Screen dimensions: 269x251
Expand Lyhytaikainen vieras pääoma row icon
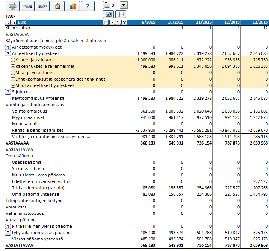(8, 233)
